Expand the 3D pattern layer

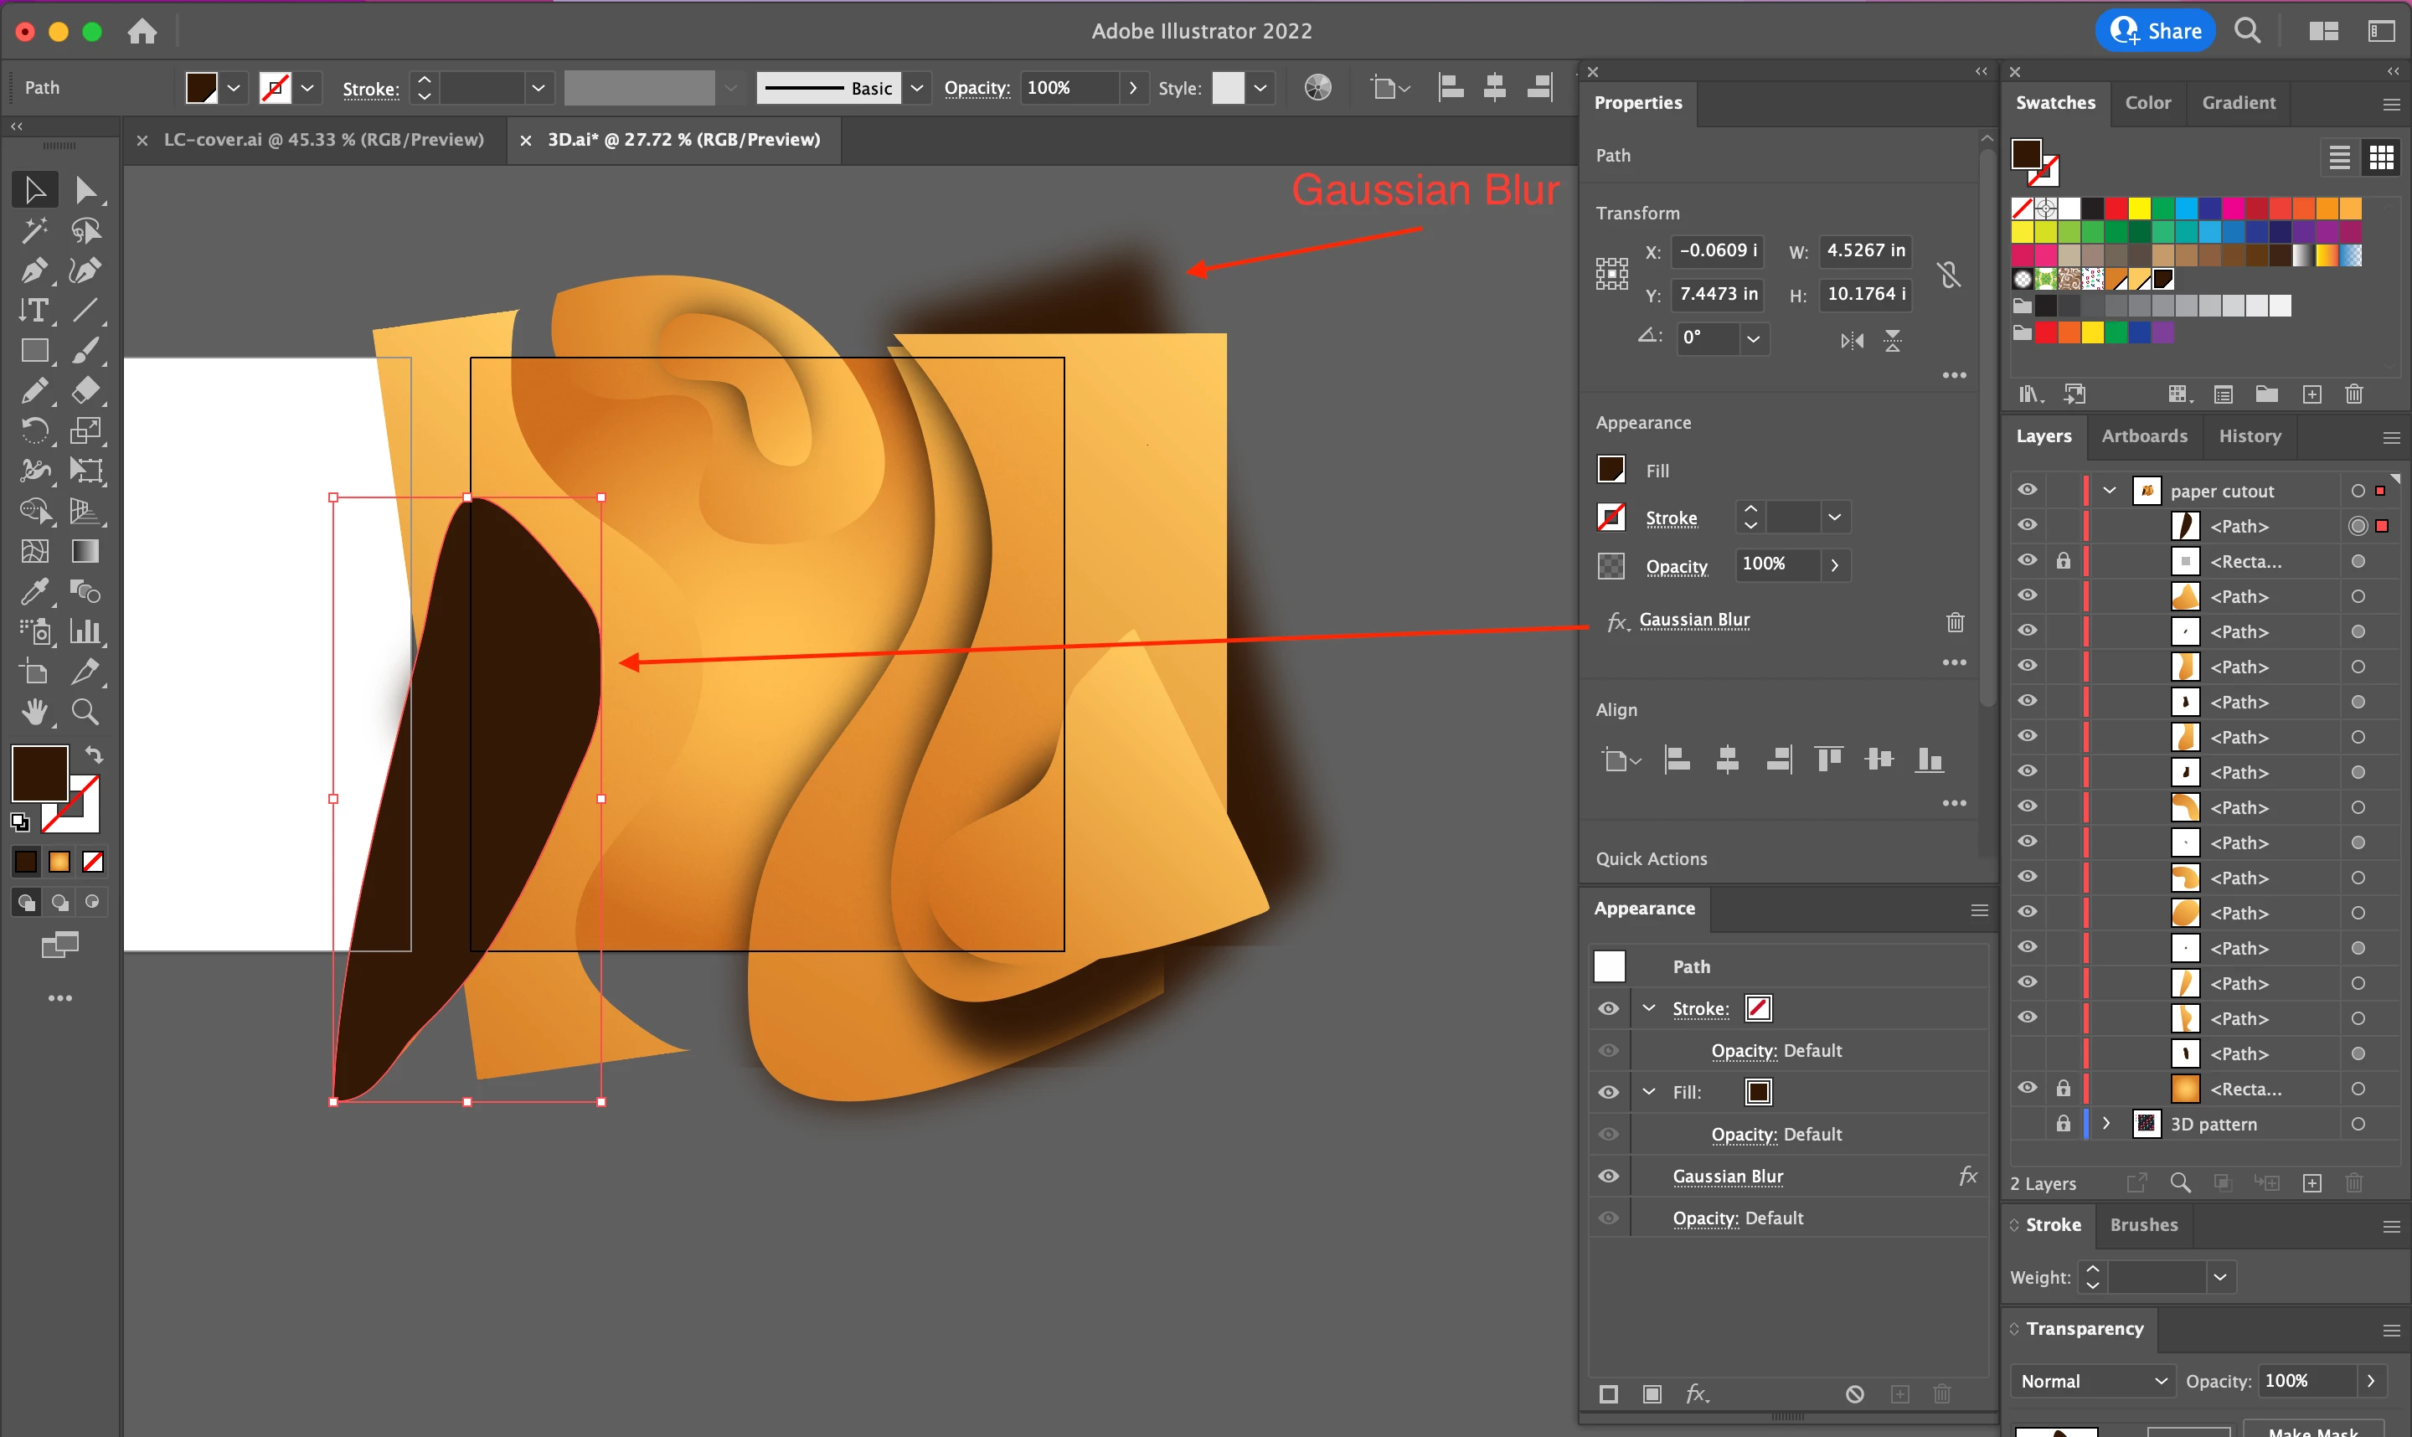click(2107, 1123)
